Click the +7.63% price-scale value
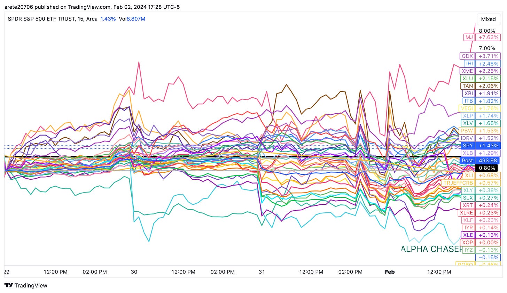The width and height of the screenshot is (507, 293). tap(488, 37)
